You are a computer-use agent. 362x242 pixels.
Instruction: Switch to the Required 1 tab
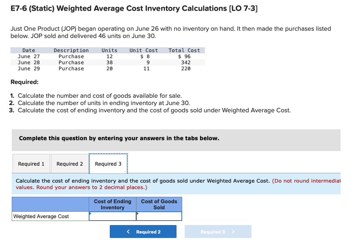31,164
